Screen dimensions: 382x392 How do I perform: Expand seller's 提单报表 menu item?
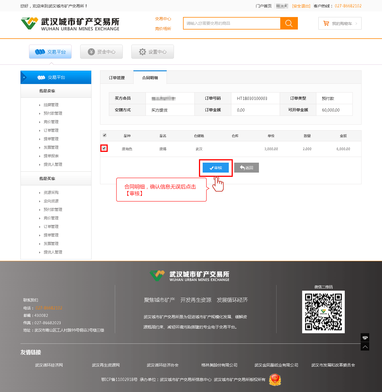tap(51, 156)
